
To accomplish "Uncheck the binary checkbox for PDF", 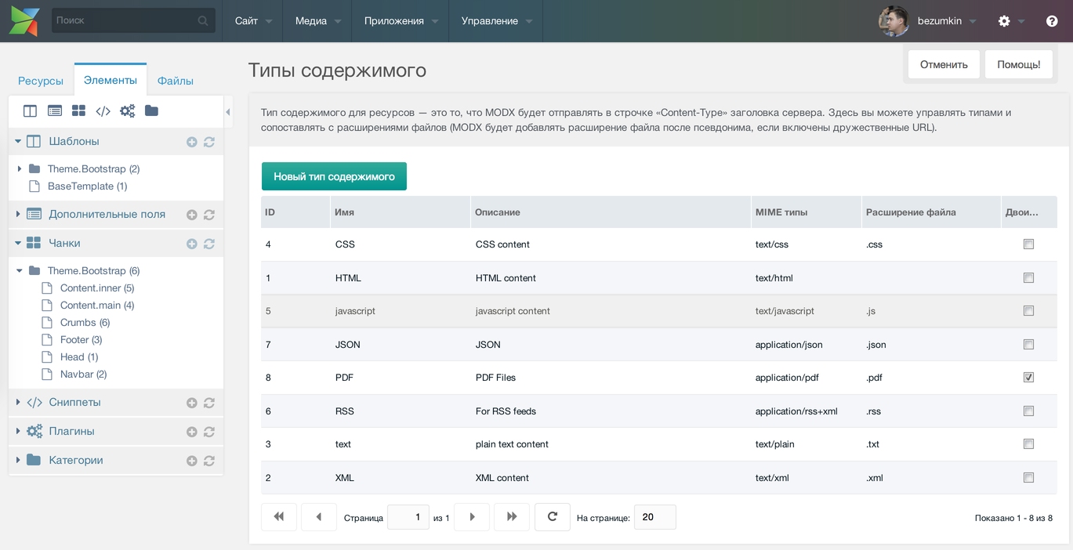I will coord(1028,378).
